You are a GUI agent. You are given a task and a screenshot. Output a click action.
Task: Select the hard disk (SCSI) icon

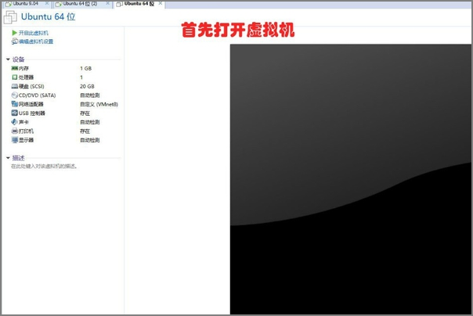click(x=14, y=86)
